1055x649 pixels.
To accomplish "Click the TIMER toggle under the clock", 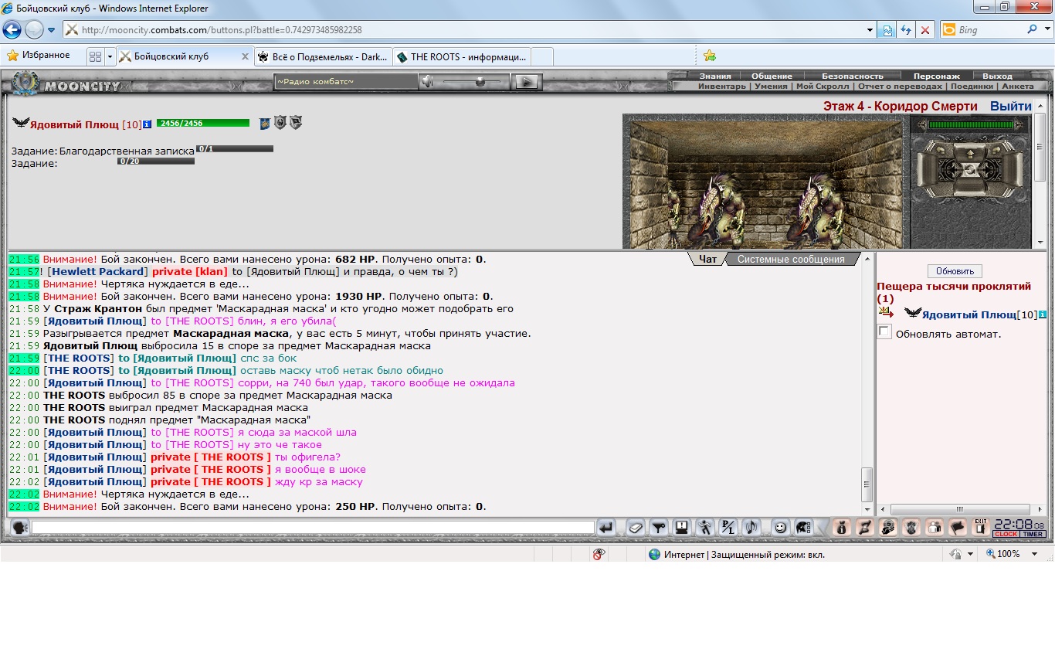I will [x=1033, y=534].
